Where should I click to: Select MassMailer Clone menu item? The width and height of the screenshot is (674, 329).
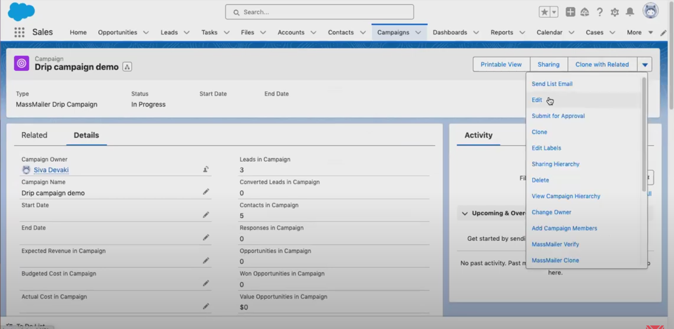[555, 260]
